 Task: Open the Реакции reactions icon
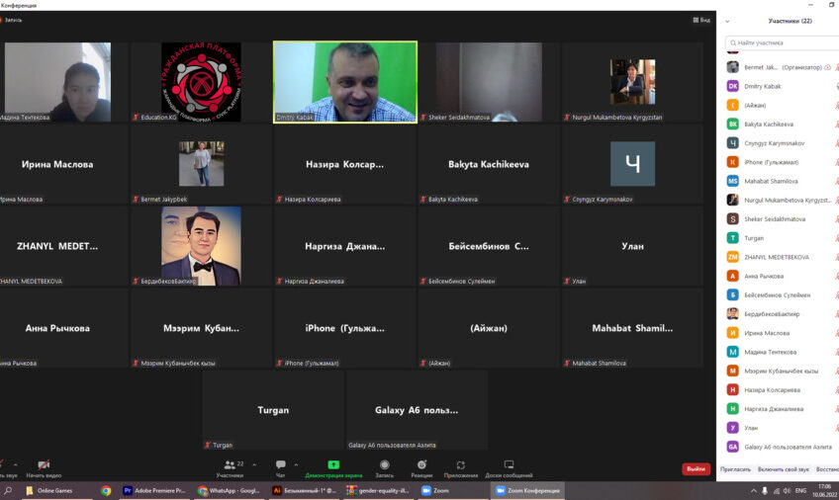(x=421, y=464)
